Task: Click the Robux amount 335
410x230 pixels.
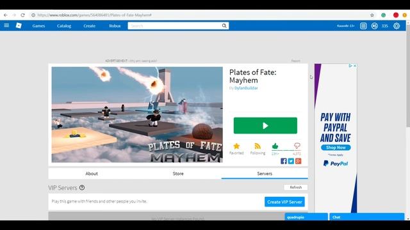Action: (x=384, y=26)
